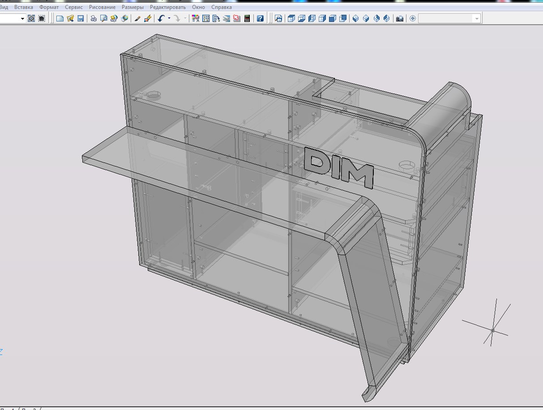Click the camera icon in view toolbar
This screenshot has height=410, width=543.
[400, 18]
